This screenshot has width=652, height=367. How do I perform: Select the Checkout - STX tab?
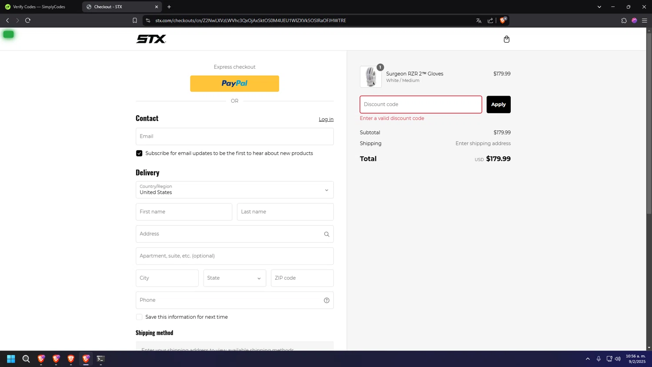point(122,7)
